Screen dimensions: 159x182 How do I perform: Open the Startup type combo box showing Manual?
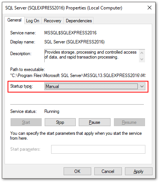click(x=95, y=86)
